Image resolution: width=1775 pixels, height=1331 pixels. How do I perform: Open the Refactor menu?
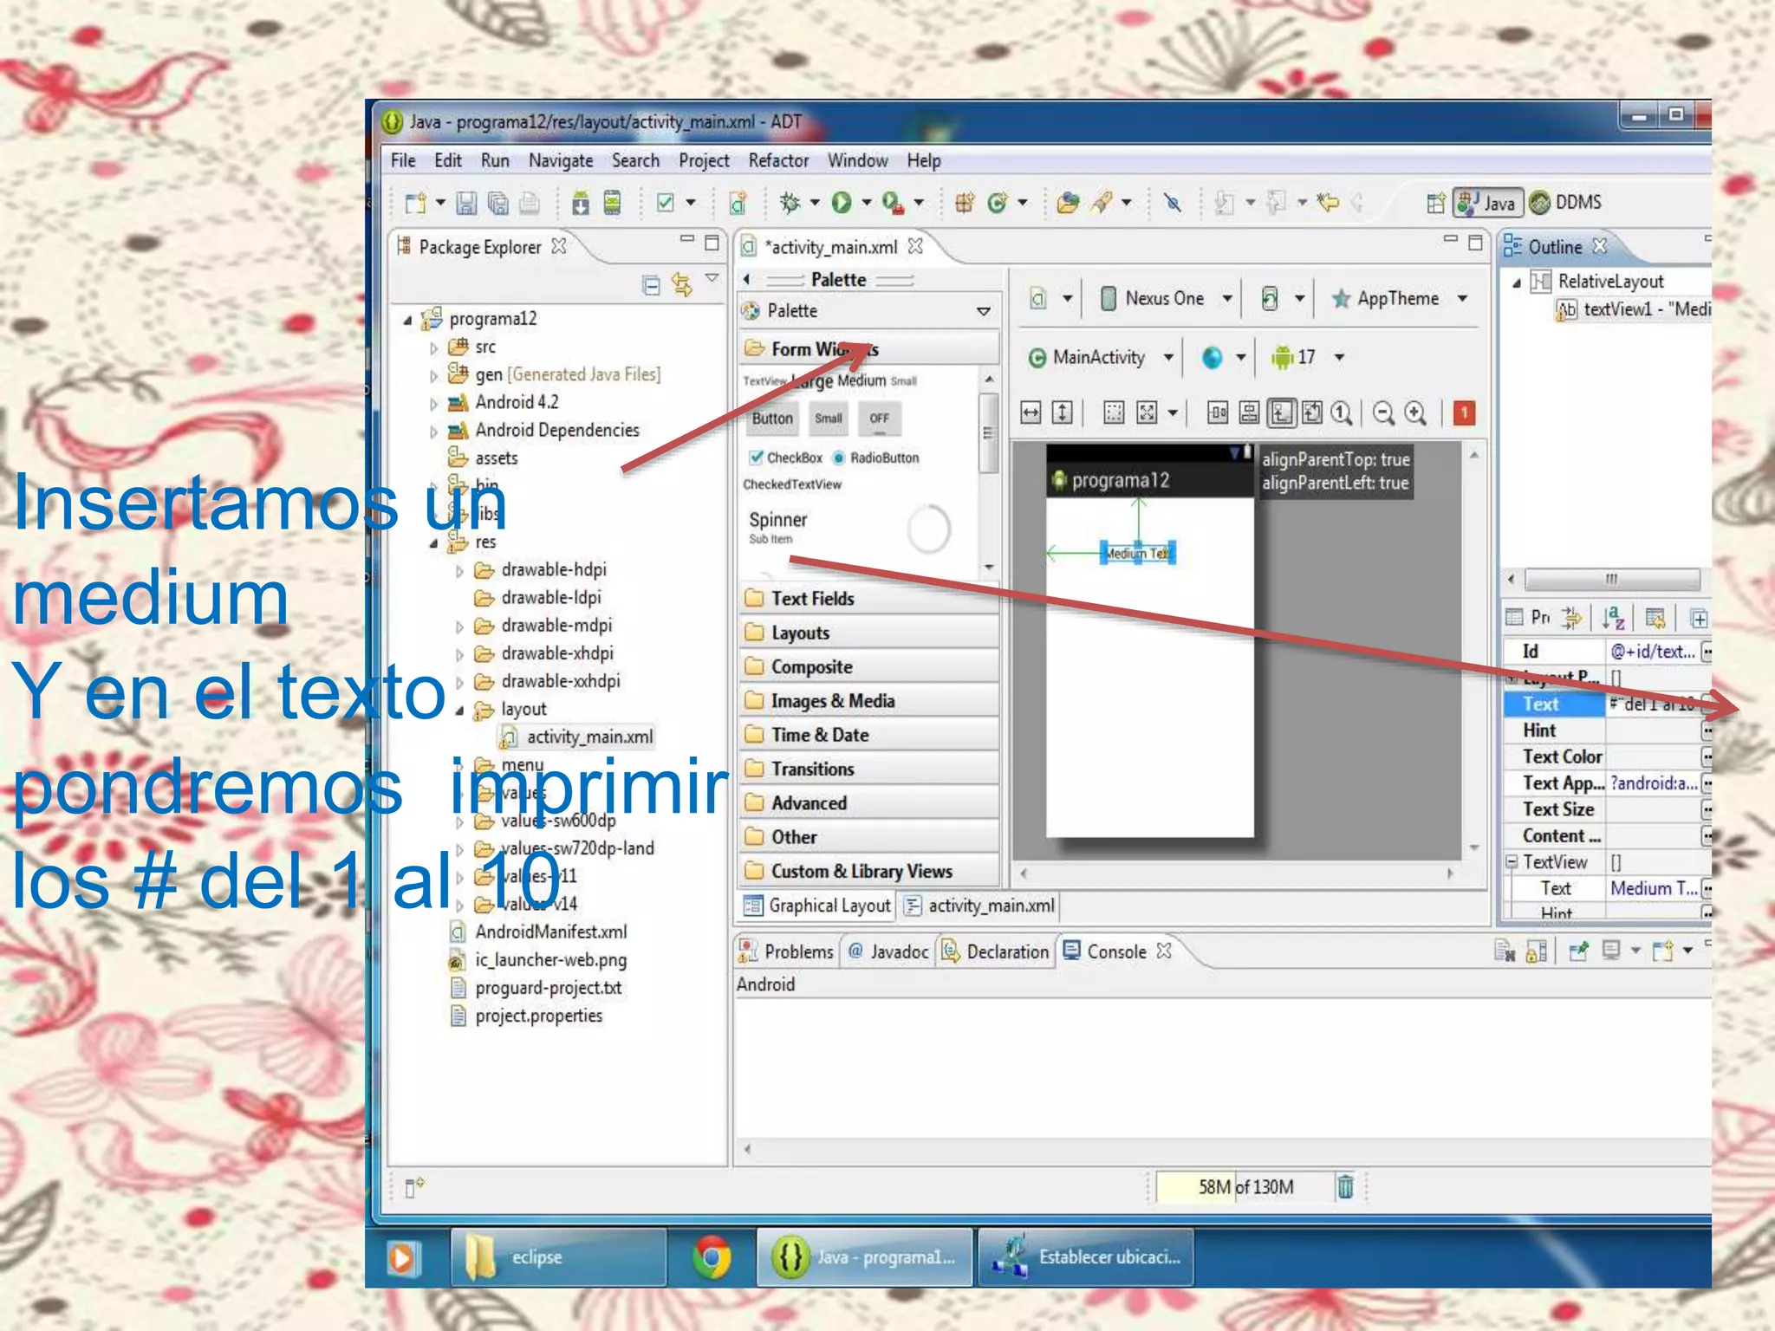point(777,161)
